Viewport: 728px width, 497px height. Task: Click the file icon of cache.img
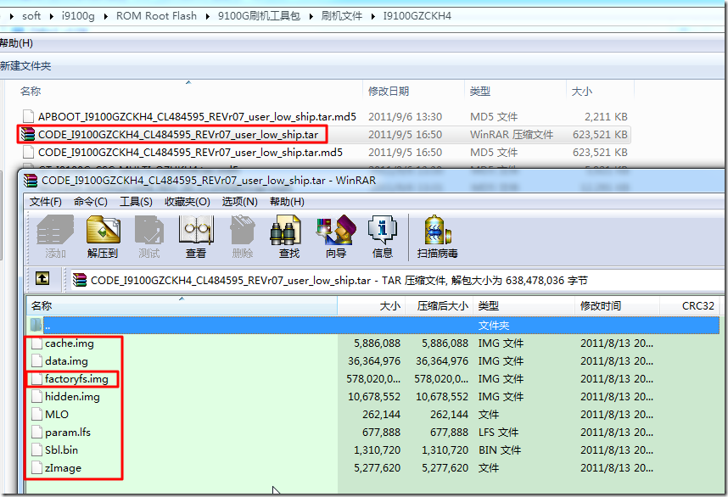pyautogui.click(x=36, y=343)
